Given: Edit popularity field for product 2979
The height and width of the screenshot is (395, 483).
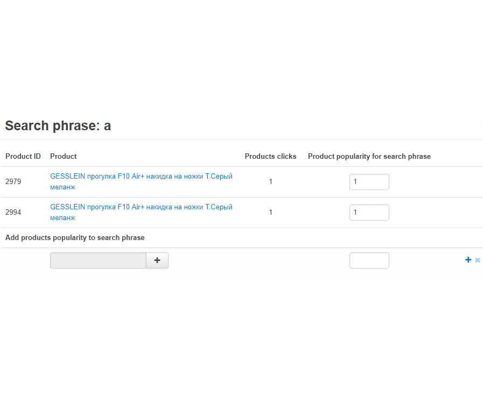Looking at the screenshot, I should (x=369, y=182).
